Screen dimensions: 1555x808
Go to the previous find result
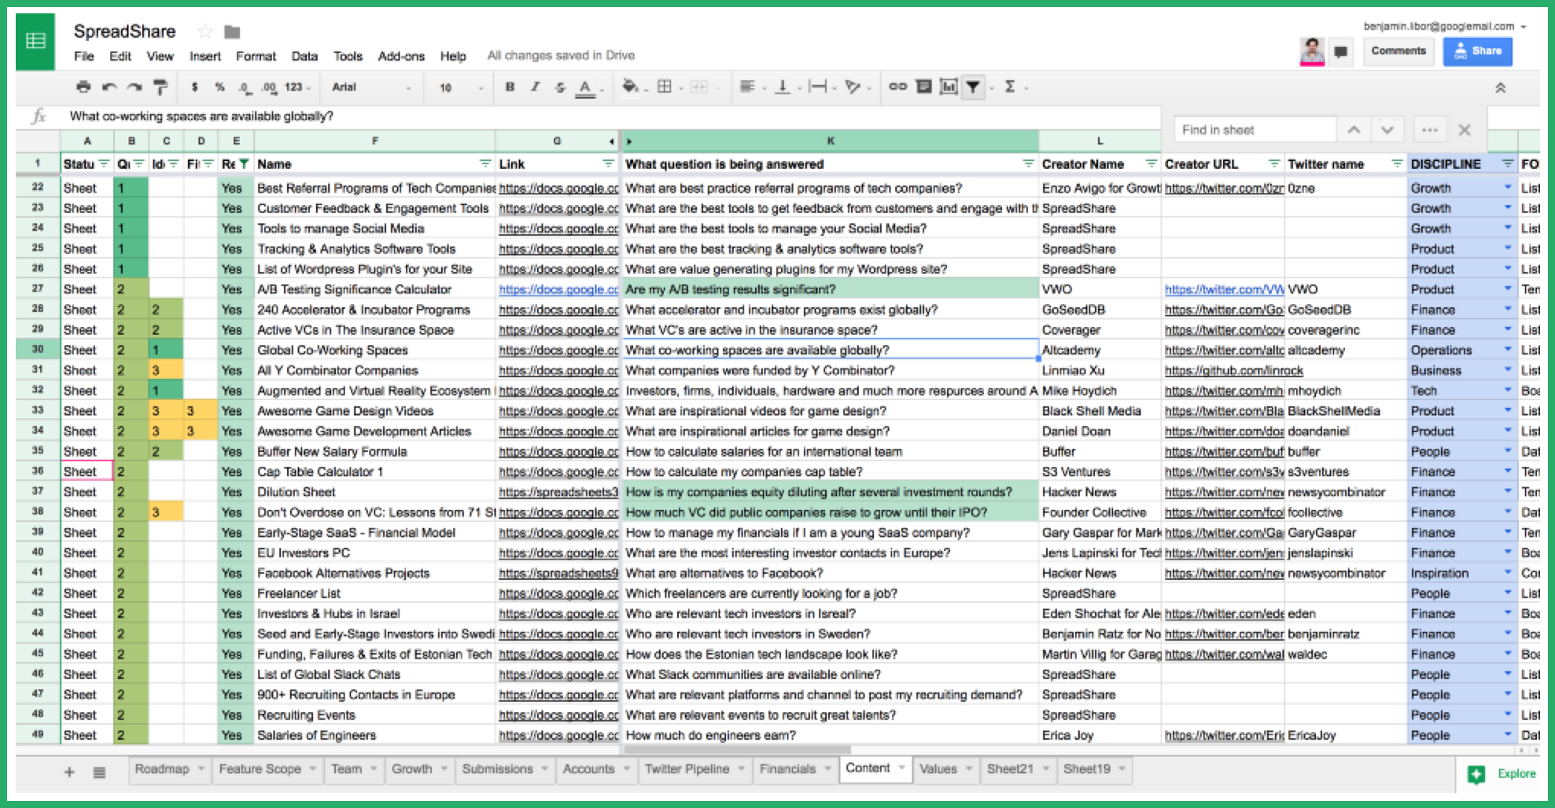[x=1354, y=130]
